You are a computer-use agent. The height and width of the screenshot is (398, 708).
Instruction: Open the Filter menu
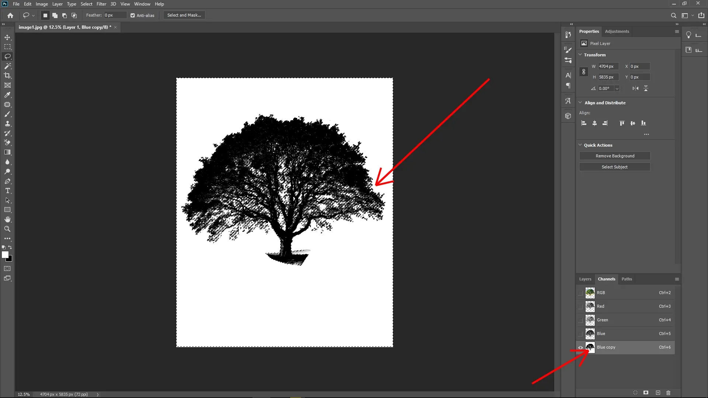[101, 4]
